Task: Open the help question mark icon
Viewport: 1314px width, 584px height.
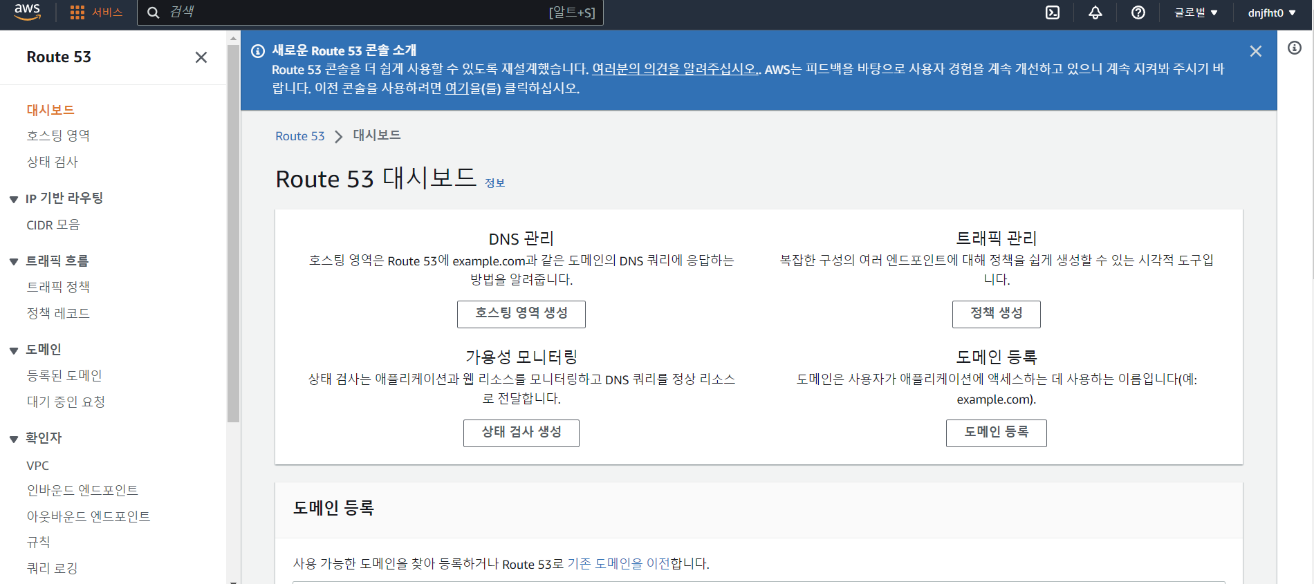Action: pos(1138,12)
